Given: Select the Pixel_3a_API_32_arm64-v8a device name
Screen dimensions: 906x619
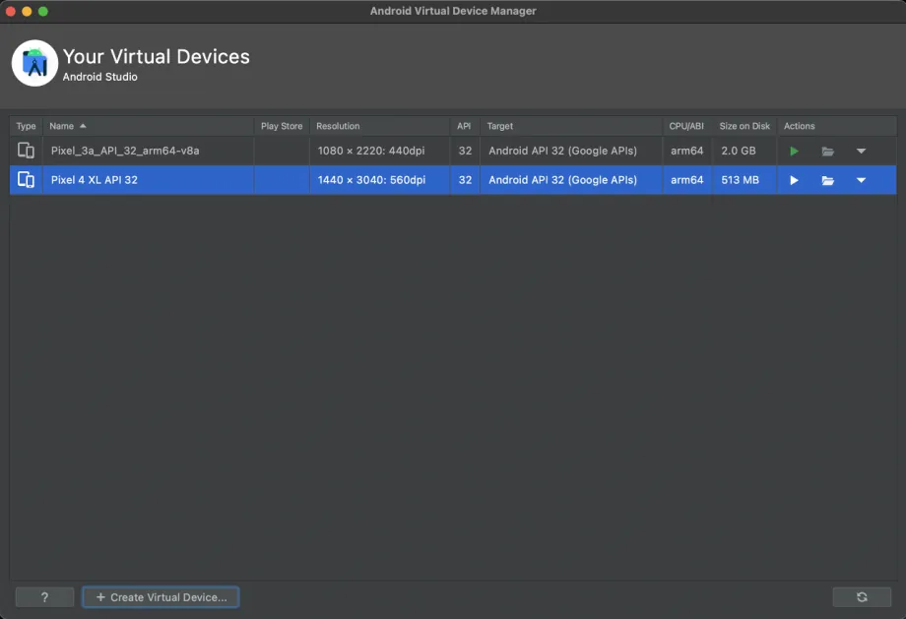Looking at the screenshot, I should (x=125, y=151).
